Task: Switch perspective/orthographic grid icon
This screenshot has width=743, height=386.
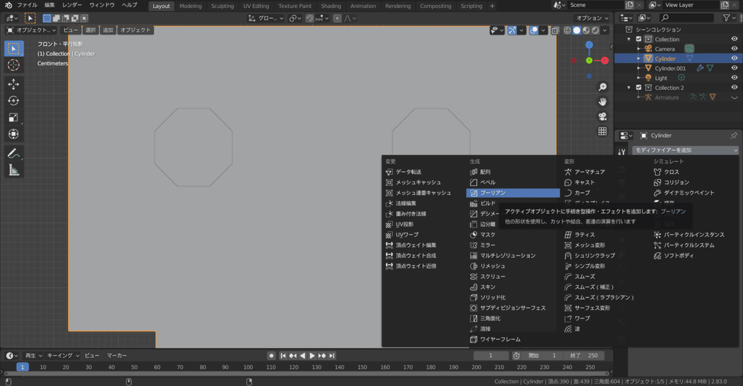Action: point(602,131)
